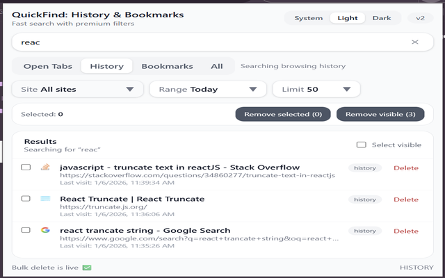Screen dimensions: 445x278
Task: Switch theme to System
Action: (309, 18)
